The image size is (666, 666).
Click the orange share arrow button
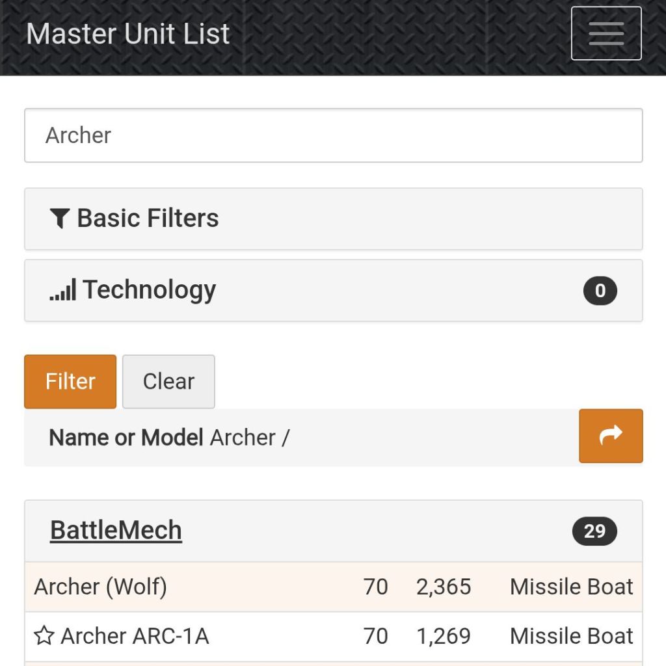point(611,436)
